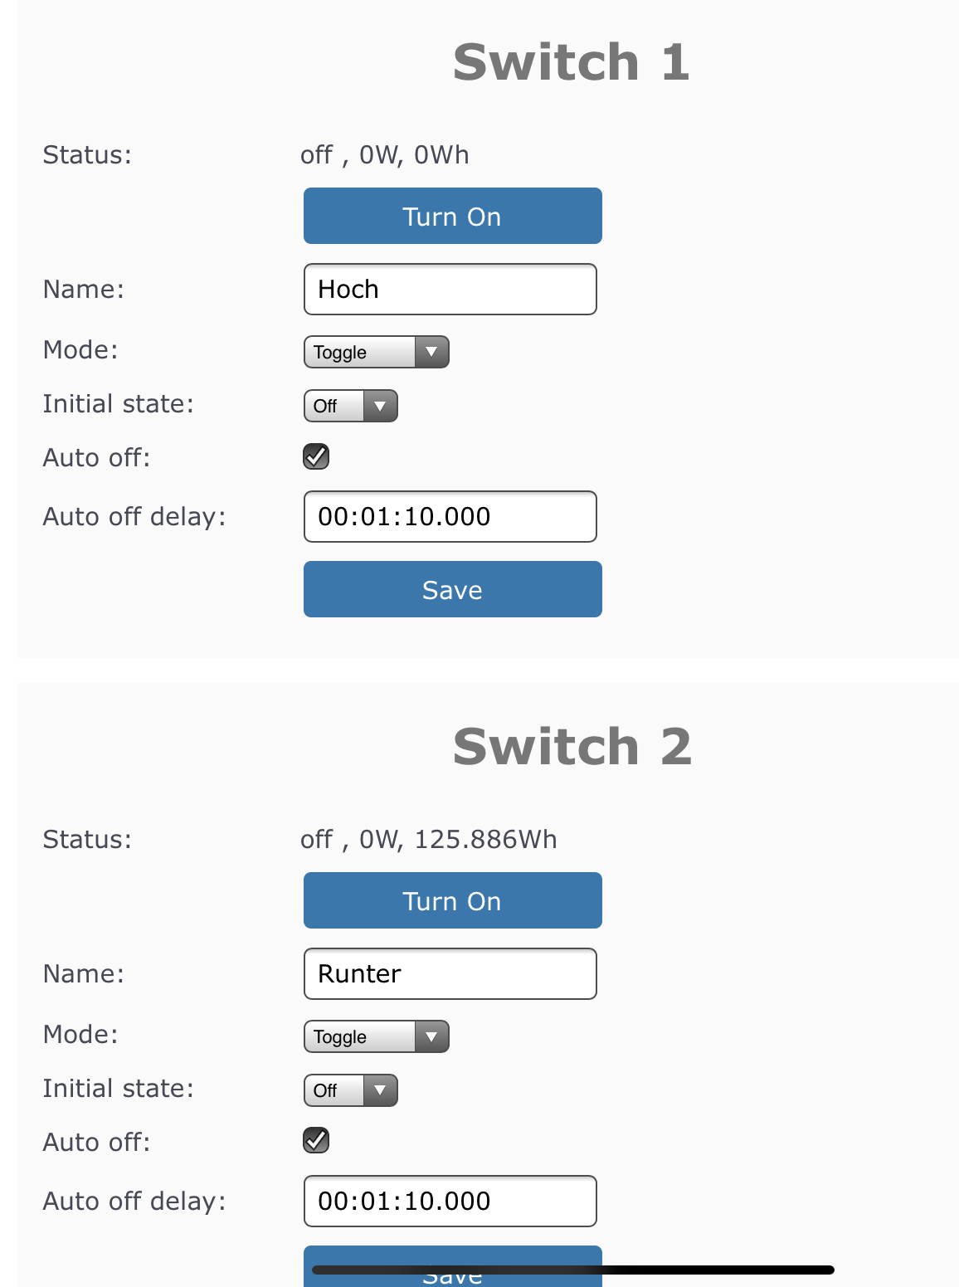Edit the Switch 1 Auto off delay field
The height and width of the screenshot is (1287, 959).
450,516
